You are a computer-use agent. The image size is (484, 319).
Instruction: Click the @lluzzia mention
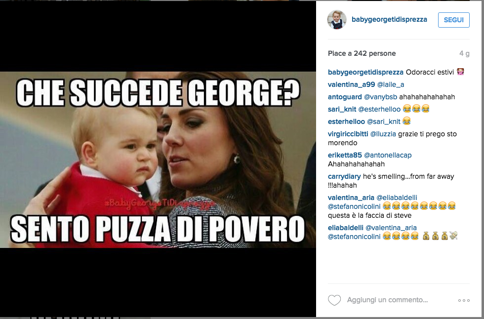pos(383,134)
